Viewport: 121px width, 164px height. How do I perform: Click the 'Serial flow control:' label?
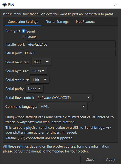pyautogui.click(x=20, y=98)
